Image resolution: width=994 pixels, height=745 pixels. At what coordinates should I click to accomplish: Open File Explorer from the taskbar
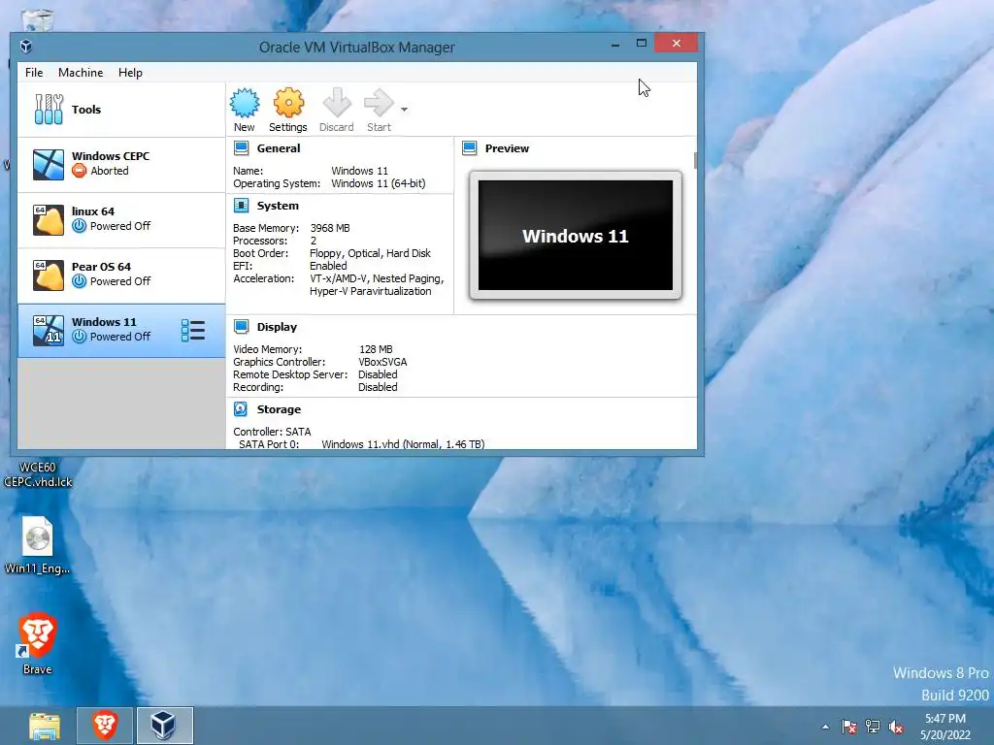45,726
